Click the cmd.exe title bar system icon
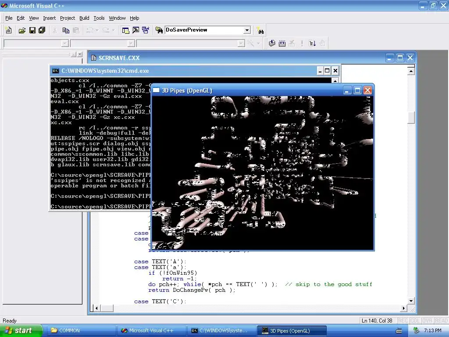The image size is (449, 337). coord(56,71)
